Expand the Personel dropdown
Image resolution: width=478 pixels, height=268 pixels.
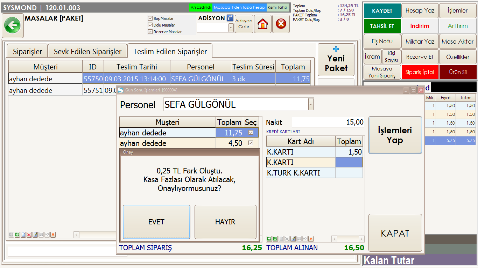tap(311, 104)
